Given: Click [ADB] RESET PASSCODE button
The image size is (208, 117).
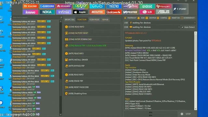Looking at the screenshot, I should [x=92, y=87].
